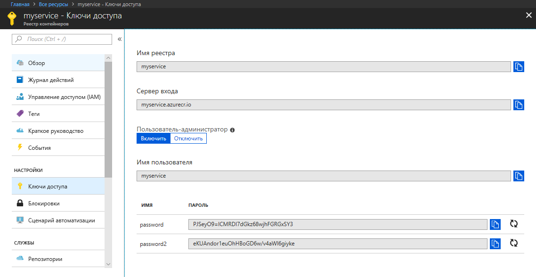Screen dimensions: 536x277
Task: Copy the password2 value
Action: click(x=495, y=244)
